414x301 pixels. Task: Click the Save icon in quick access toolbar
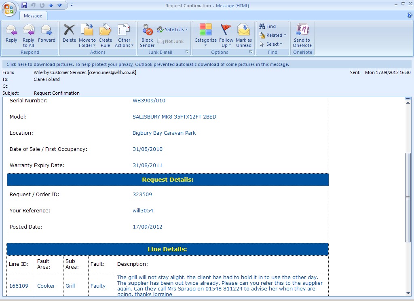click(24, 5)
